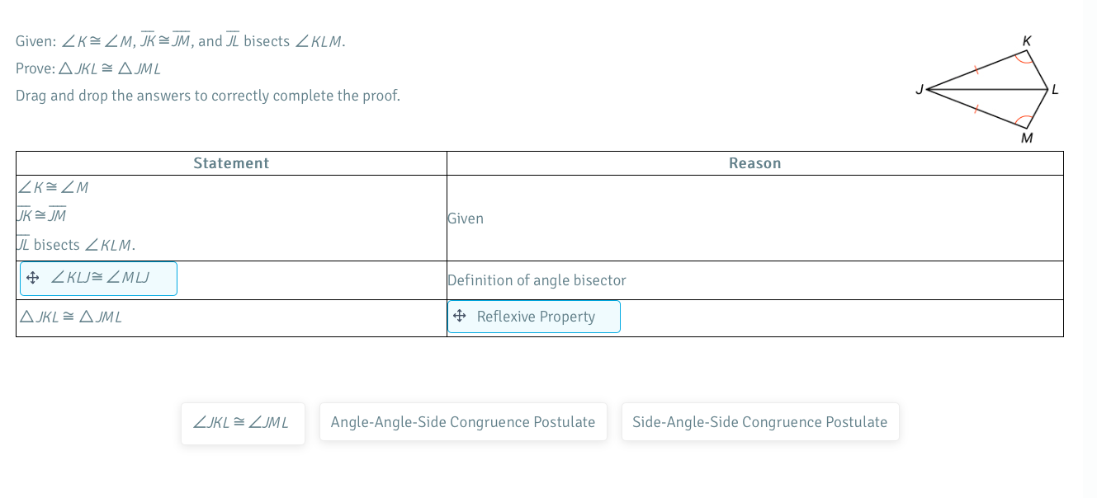Select Angle-Angle-Side Congruence Postulate tile
The height and width of the screenshot is (498, 1097).
(x=462, y=421)
